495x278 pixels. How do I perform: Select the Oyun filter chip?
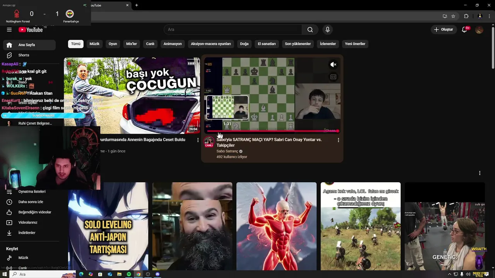[113, 44]
